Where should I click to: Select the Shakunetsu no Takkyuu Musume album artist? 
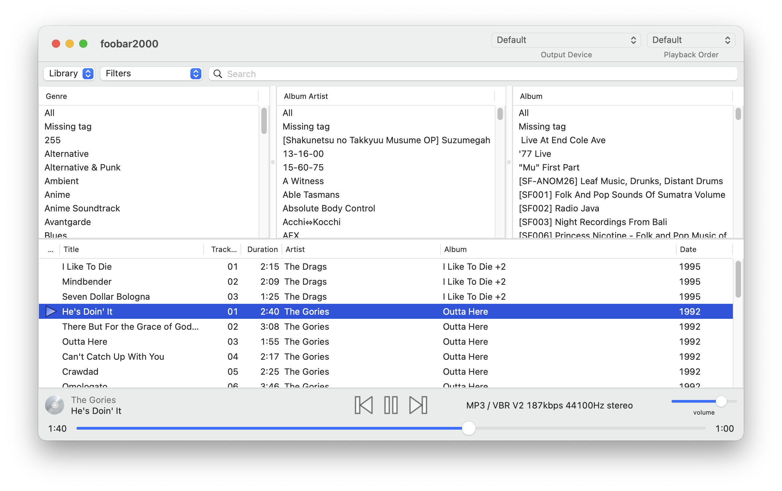click(386, 140)
